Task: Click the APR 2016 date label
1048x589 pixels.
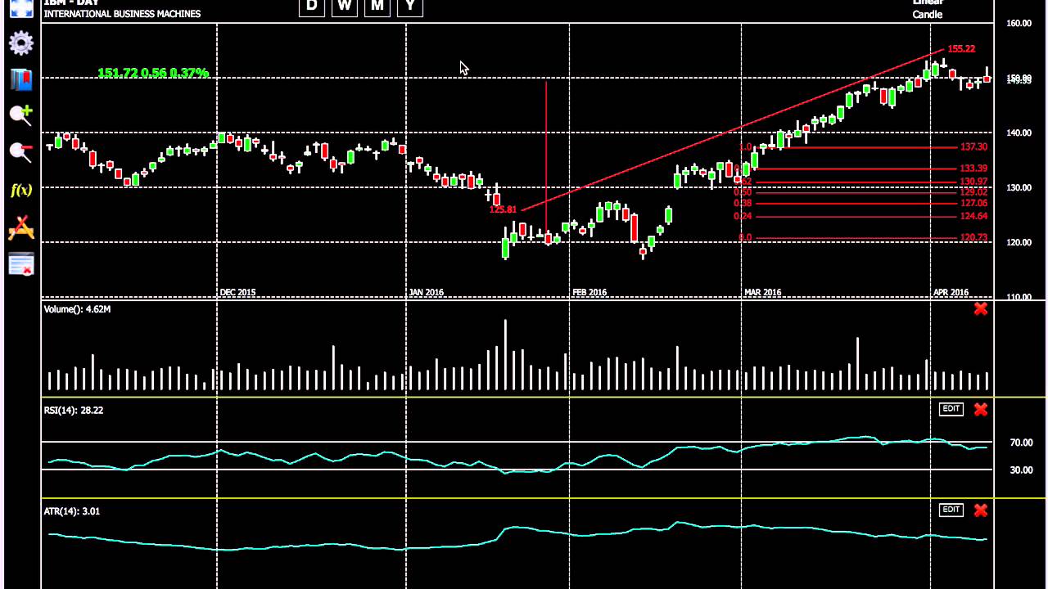Action: [x=951, y=292]
